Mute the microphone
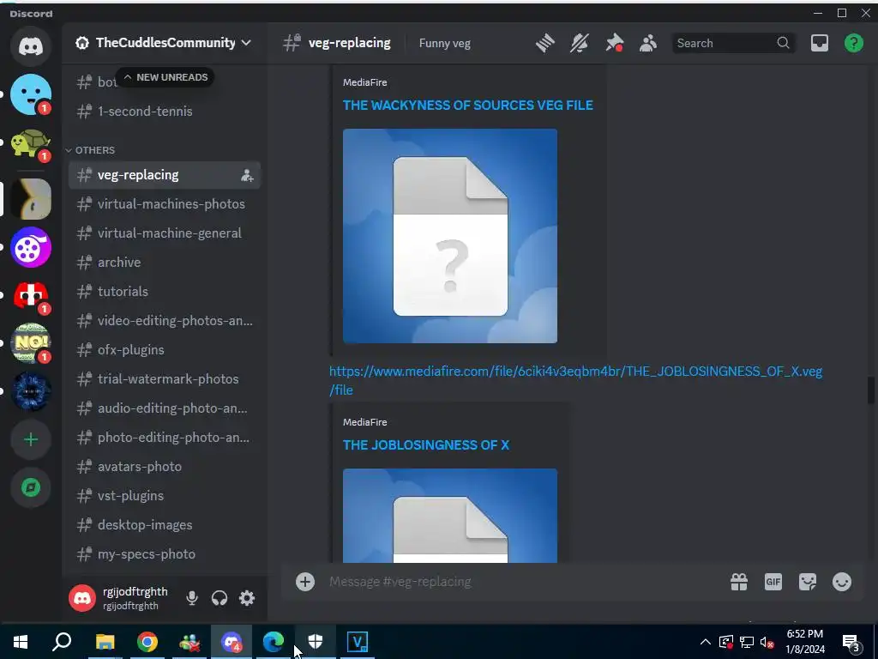The height and width of the screenshot is (659, 878). pos(192,598)
